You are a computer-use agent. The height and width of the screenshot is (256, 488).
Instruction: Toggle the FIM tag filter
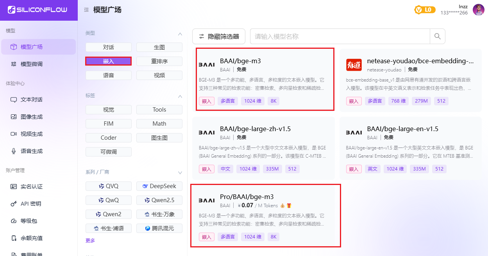109,124
